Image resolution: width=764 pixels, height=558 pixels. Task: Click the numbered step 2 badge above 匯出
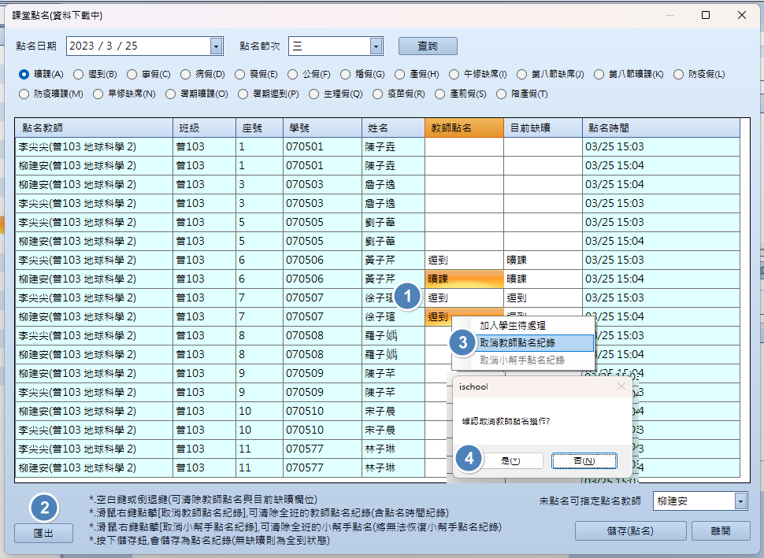click(x=44, y=508)
